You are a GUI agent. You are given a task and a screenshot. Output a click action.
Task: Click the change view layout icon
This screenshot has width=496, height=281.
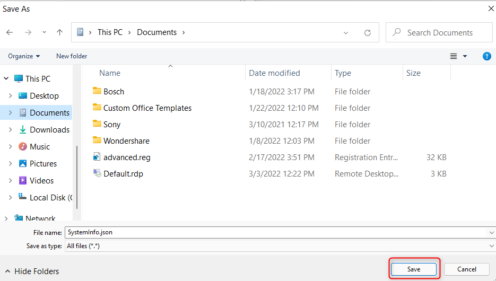point(454,56)
